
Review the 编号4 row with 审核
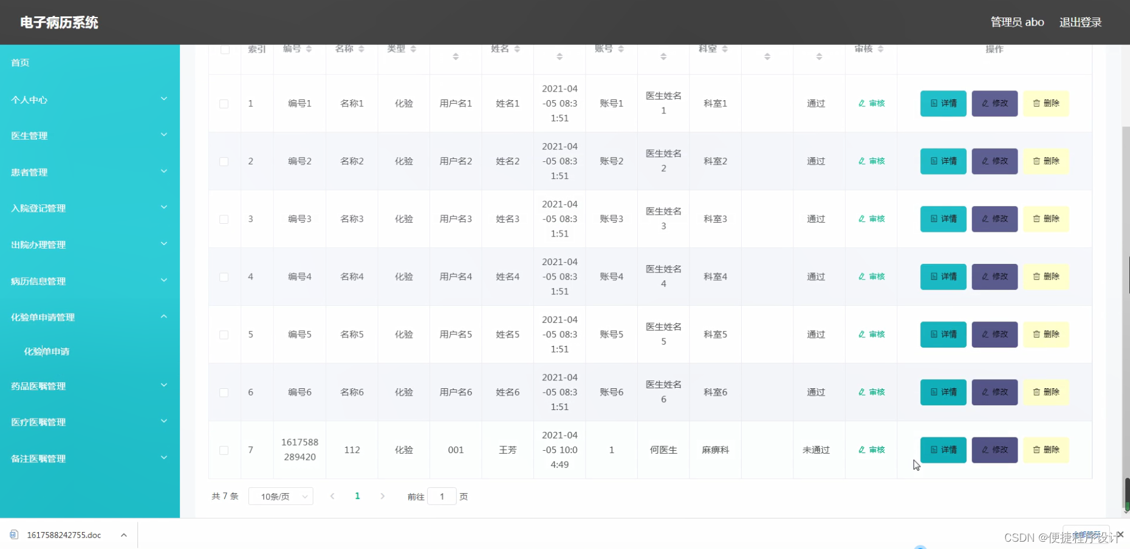871,277
